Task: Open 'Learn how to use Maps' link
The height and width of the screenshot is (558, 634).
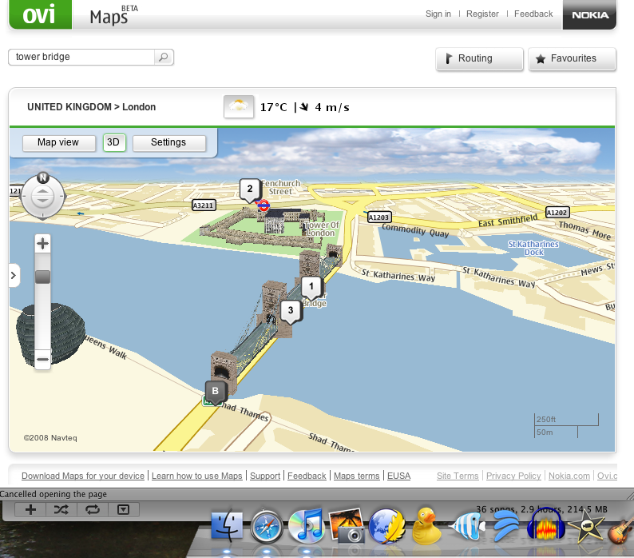Action: click(197, 476)
